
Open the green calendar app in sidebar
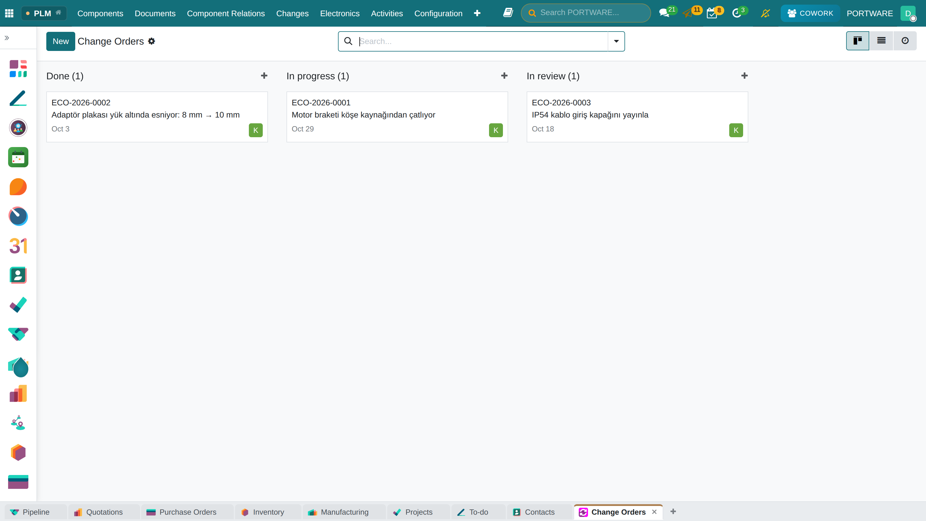[18, 157]
